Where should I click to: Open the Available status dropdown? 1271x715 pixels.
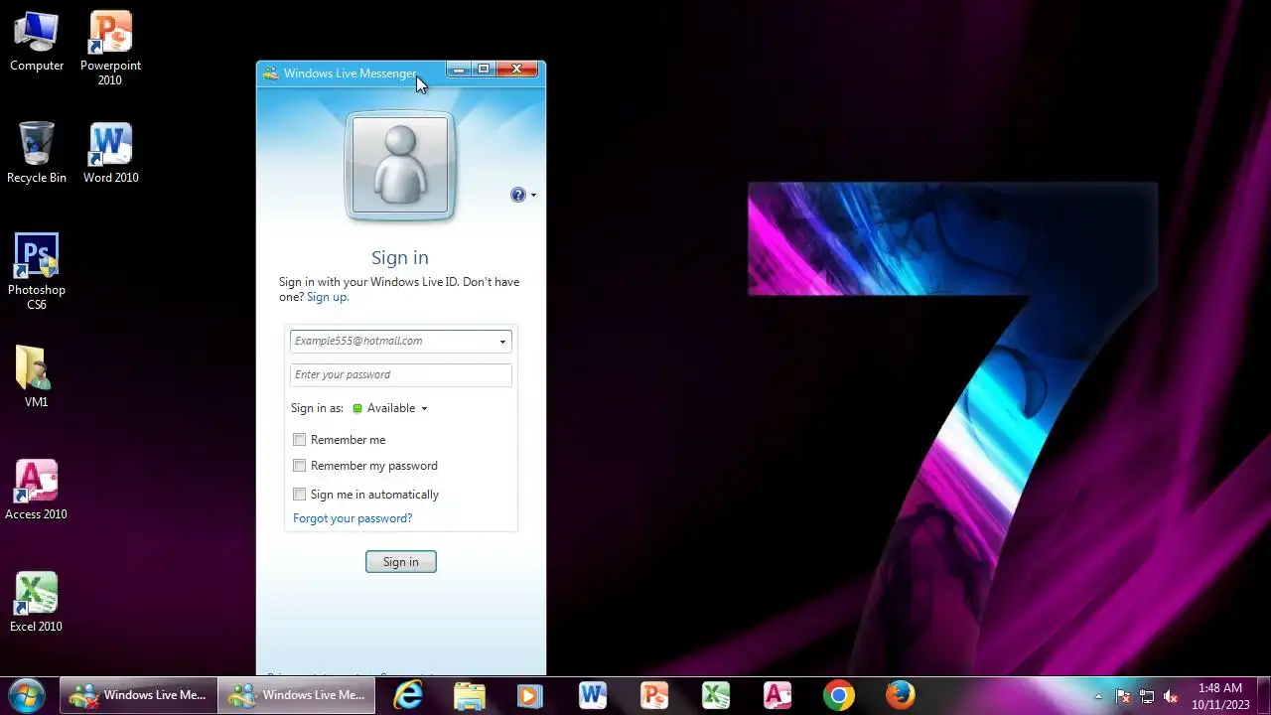(390, 408)
